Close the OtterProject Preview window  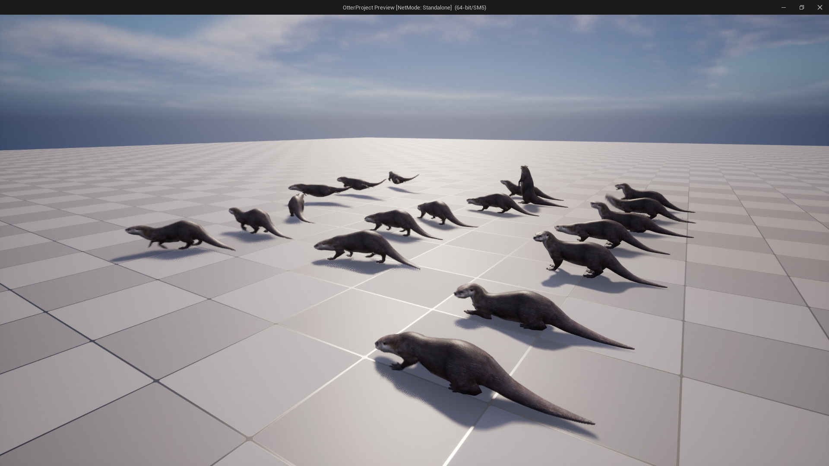820,7
